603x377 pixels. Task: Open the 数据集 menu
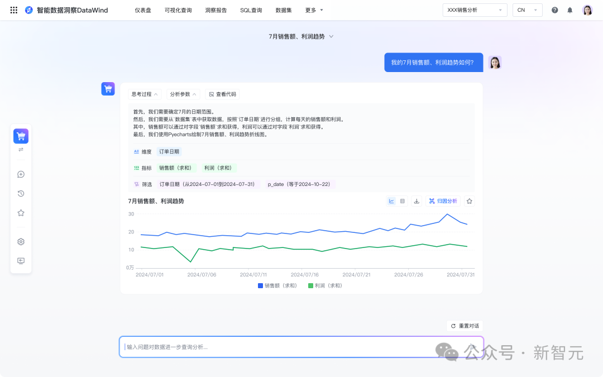coord(284,11)
